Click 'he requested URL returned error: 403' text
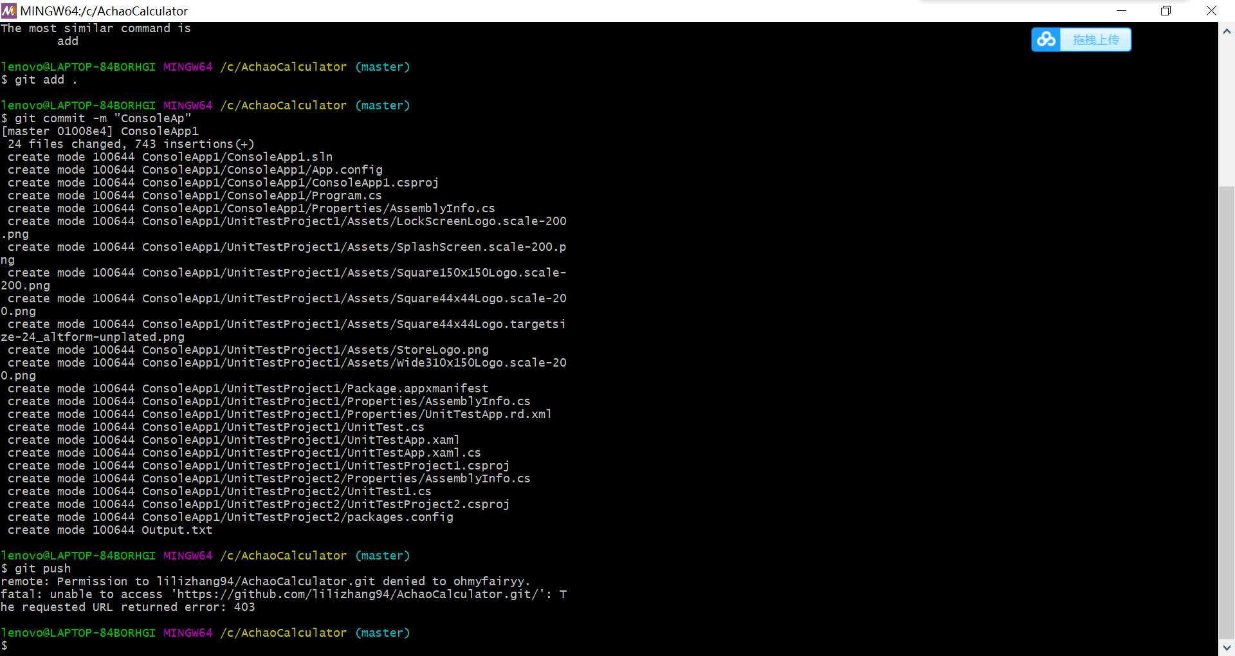Screen dimensions: 1235x656 click(x=128, y=607)
